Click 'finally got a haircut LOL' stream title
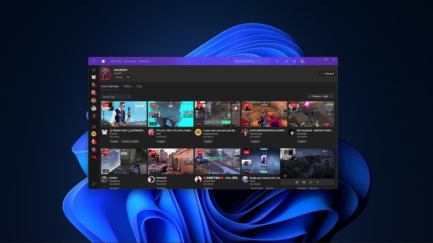The image size is (433, 243). 265,178
